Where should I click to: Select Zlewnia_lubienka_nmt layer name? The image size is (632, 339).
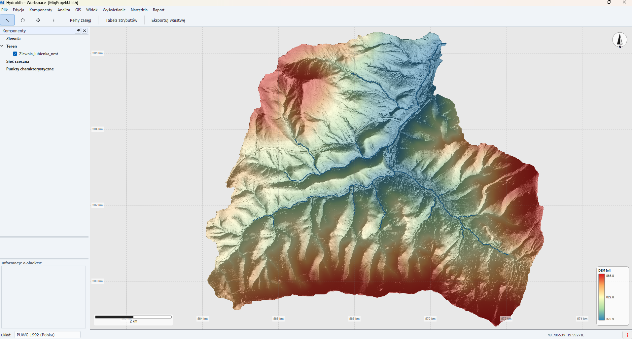click(x=39, y=54)
